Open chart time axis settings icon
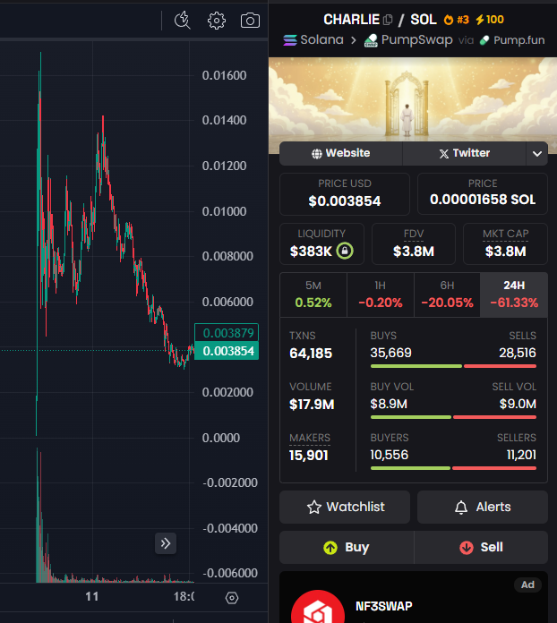 (x=232, y=598)
